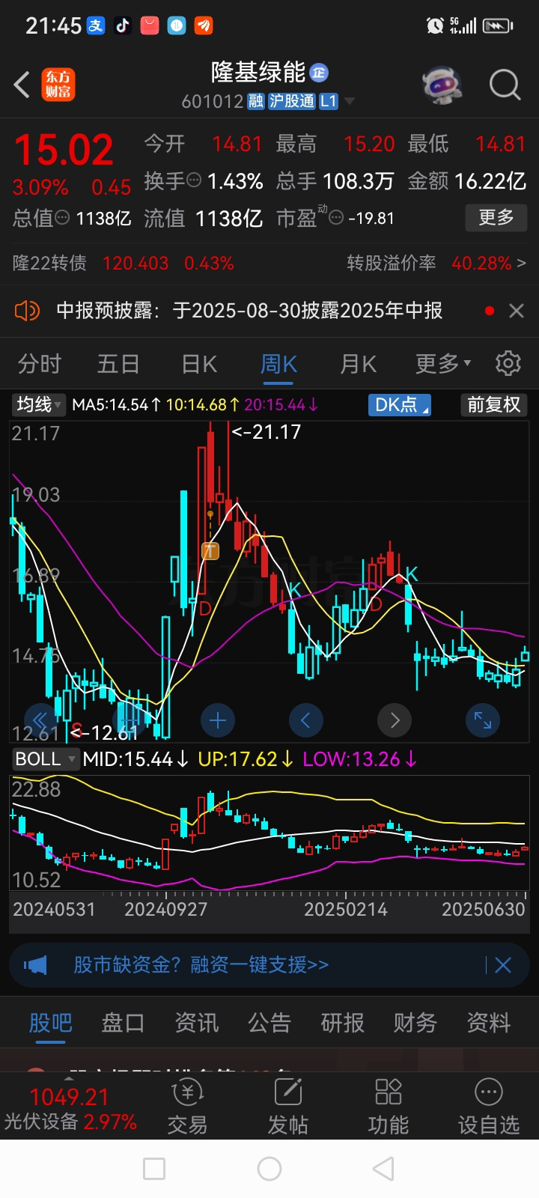This screenshot has width=539, height=1198.
Task: Tap the 总值 info circle icon
Action: pos(63,217)
